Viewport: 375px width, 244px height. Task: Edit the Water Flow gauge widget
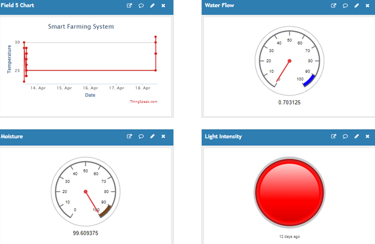pos(357,6)
